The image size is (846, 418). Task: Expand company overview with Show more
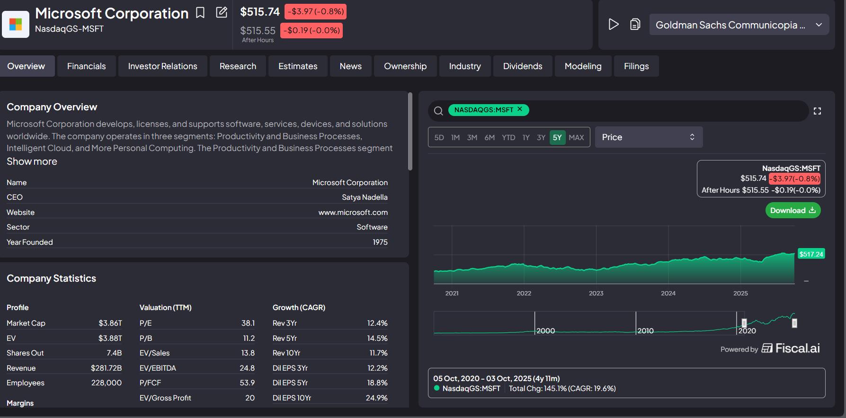[32, 161]
